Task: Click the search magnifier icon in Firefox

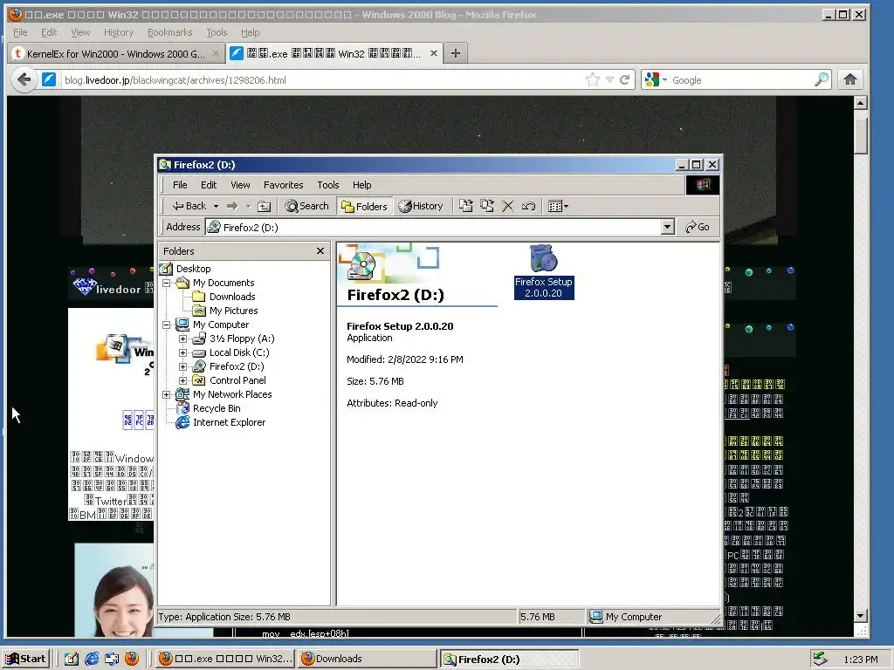Action: pos(822,79)
